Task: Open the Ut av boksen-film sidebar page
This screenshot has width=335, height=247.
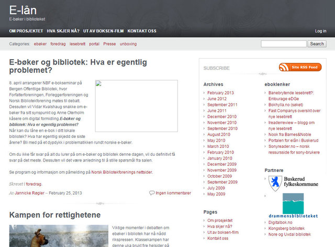Action: pyautogui.click(x=223, y=232)
